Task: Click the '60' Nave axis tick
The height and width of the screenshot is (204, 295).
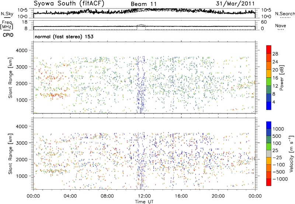Action: (x=264, y=22)
